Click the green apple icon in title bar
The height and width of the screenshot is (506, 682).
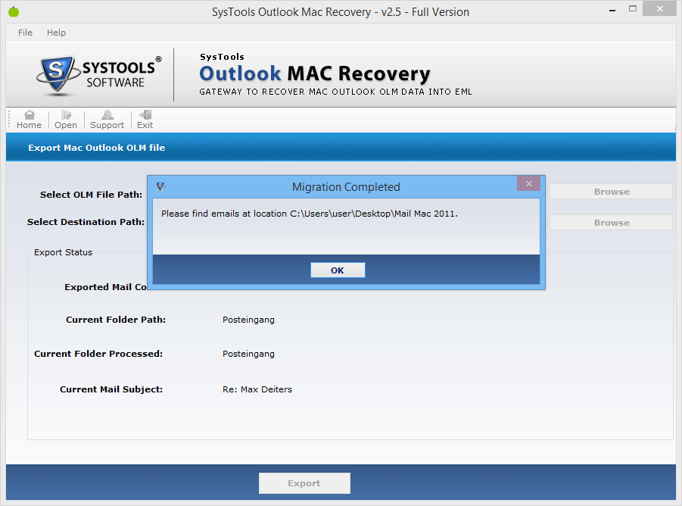point(14,12)
